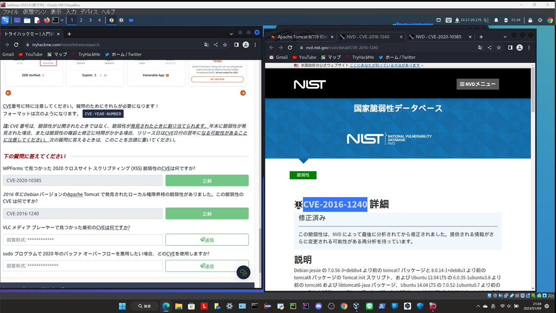Share the TryHackMe page via the share icon
The height and width of the screenshot is (313, 556).
tap(215, 45)
